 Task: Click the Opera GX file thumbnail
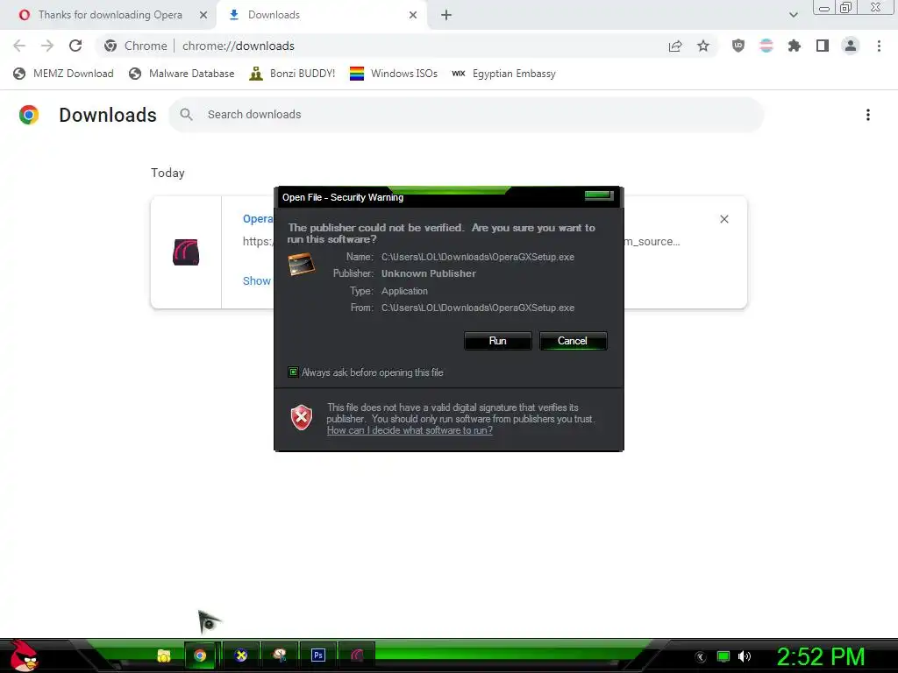[x=186, y=252]
